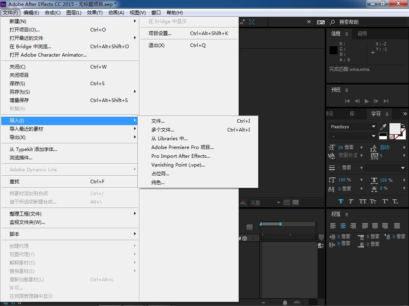The image size is (409, 306).
Task: Step to next frame in preview
Action: (x=376, y=101)
